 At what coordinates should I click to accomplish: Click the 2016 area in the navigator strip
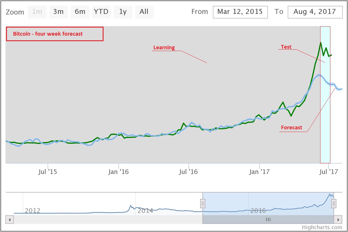pyautogui.click(x=258, y=211)
